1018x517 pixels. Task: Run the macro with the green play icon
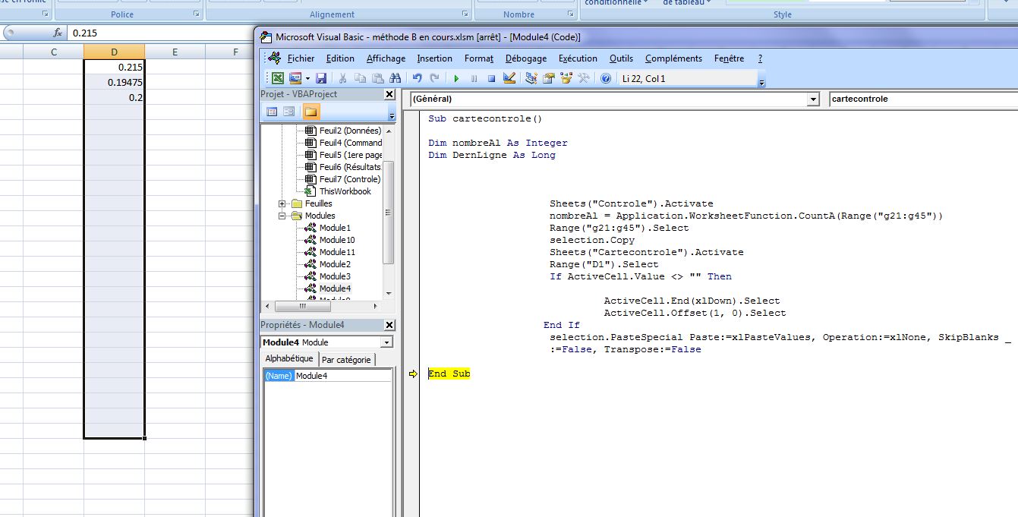pyautogui.click(x=456, y=78)
